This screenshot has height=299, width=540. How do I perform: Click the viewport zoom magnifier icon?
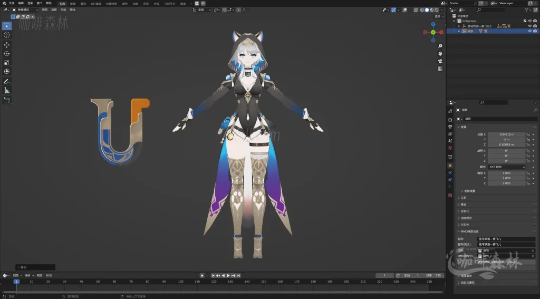[440, 46]
